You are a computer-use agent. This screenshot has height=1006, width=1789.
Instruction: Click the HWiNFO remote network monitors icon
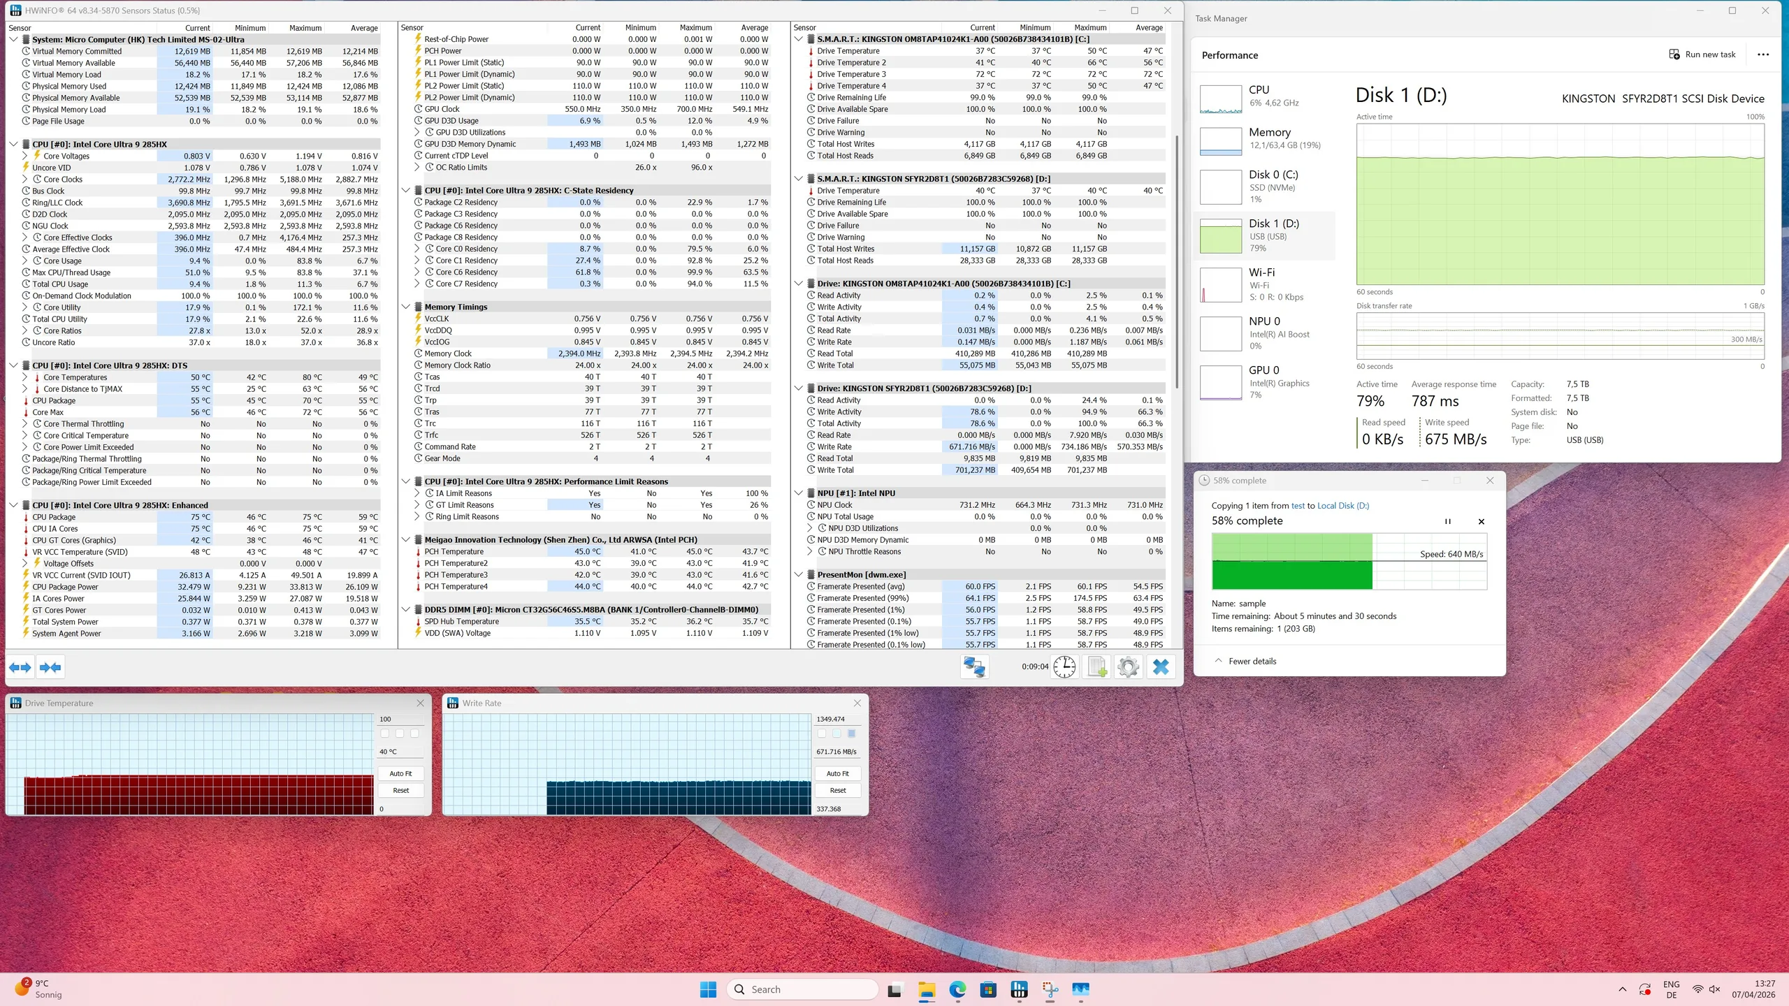tap(974, 667)
